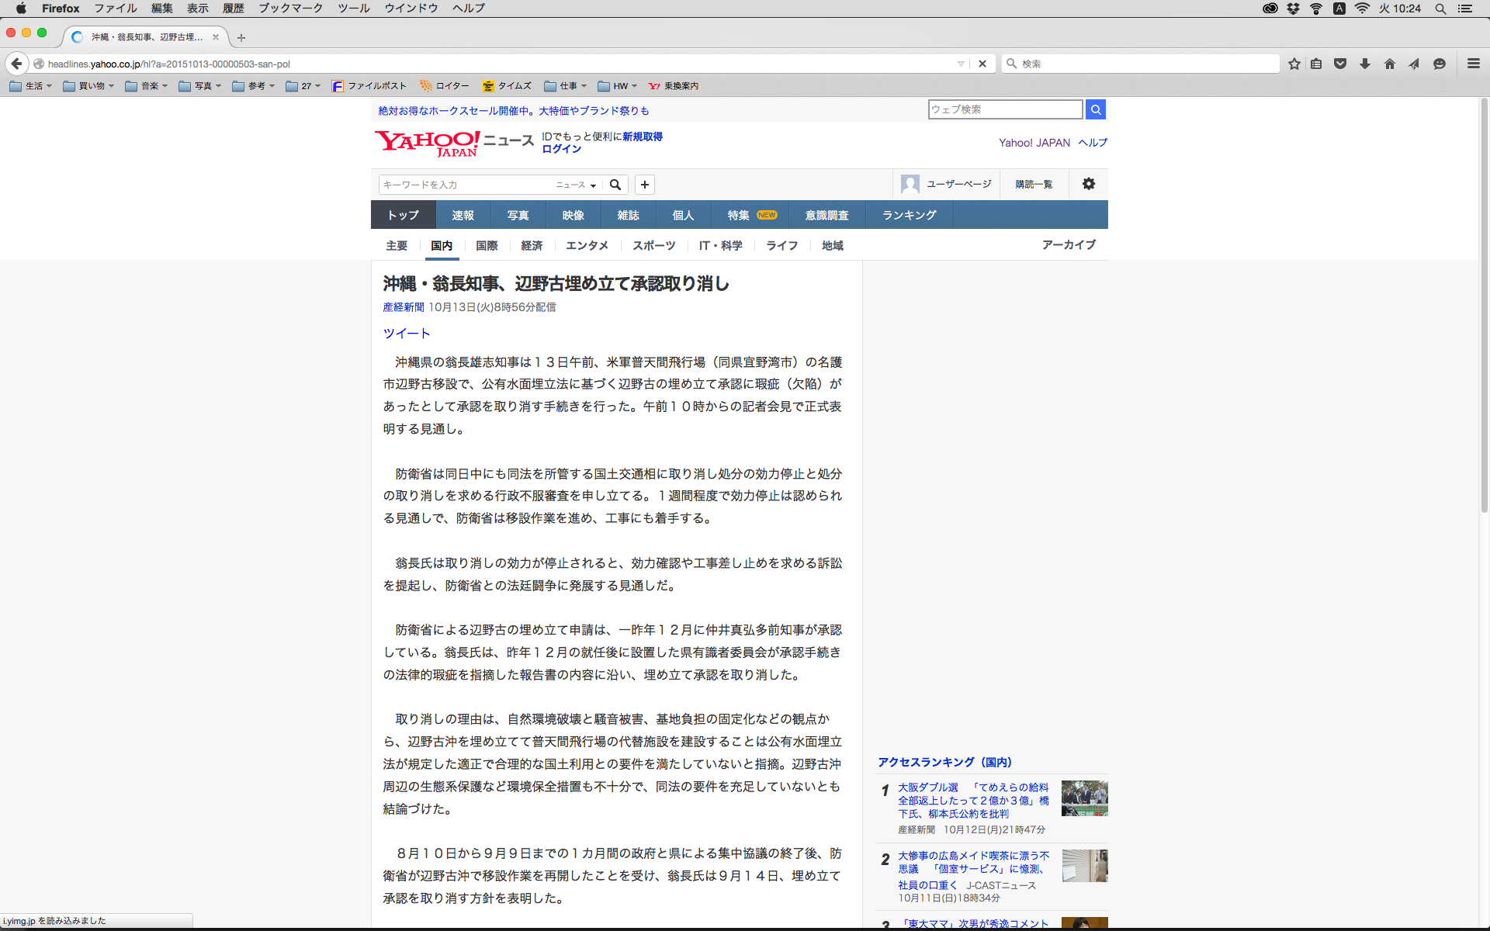Screen dimensions: 1490x931
Task: Open the Pocket save icon
Action: click(x=1340, y=64)
